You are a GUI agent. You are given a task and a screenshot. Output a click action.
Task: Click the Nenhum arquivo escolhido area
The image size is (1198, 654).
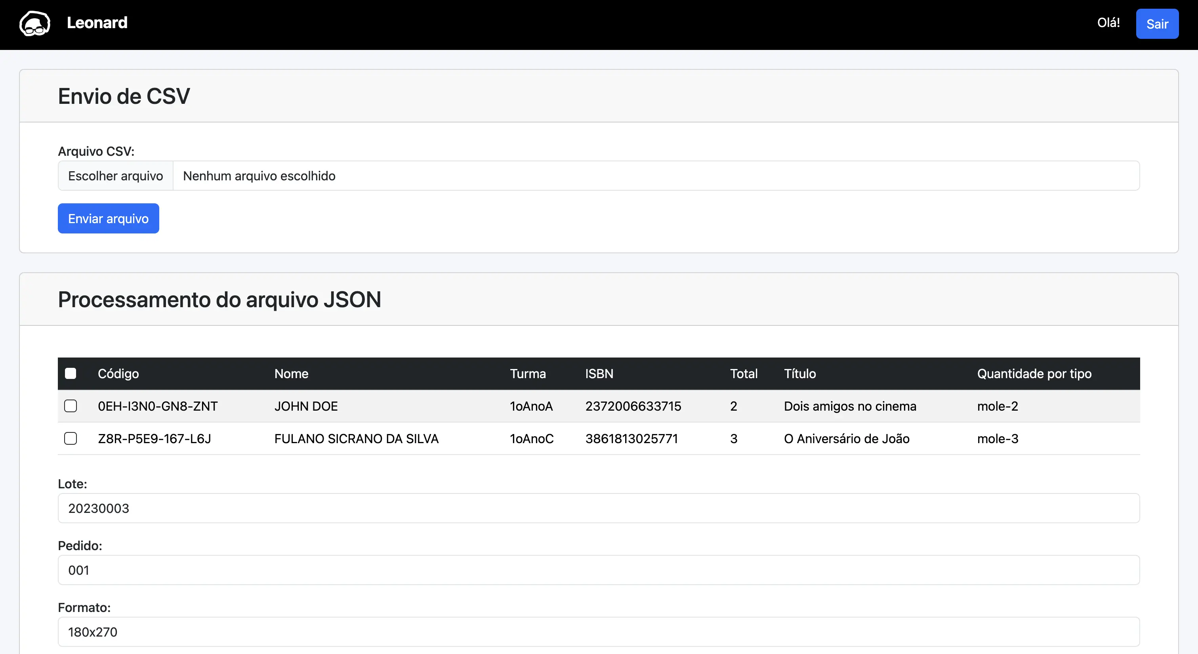[x=259, y=176]
